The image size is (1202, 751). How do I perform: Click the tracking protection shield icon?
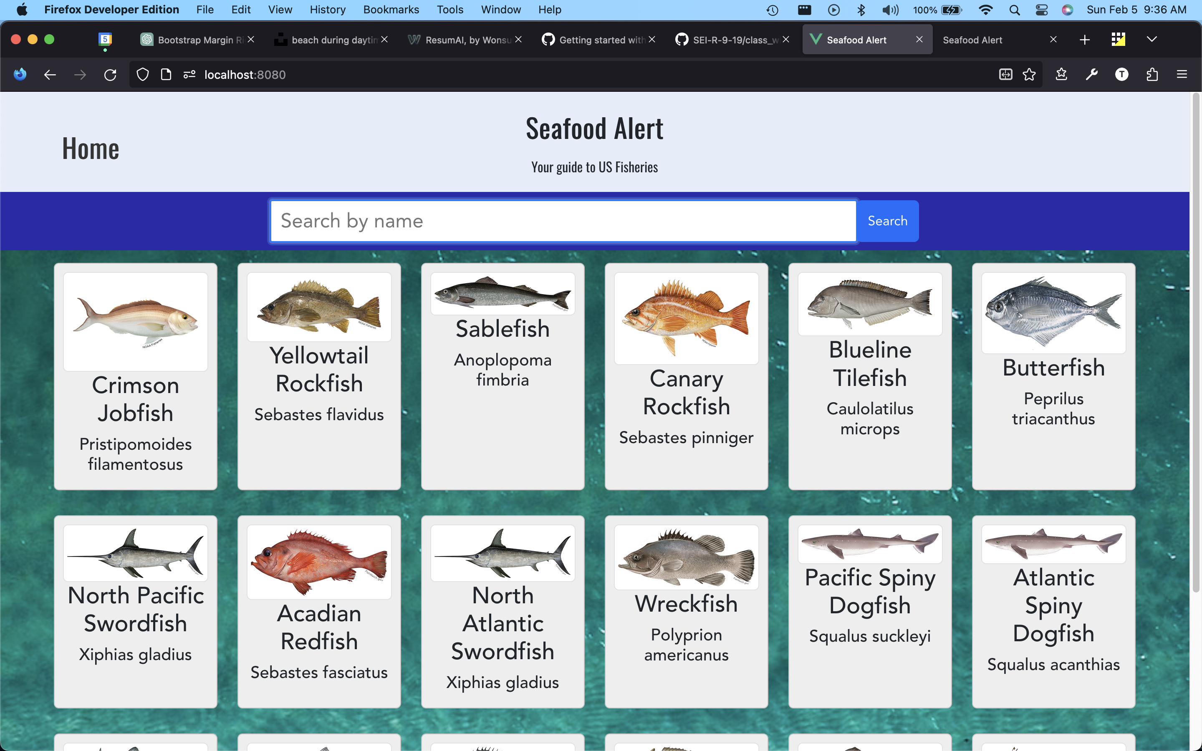click(x=143, y=75)
